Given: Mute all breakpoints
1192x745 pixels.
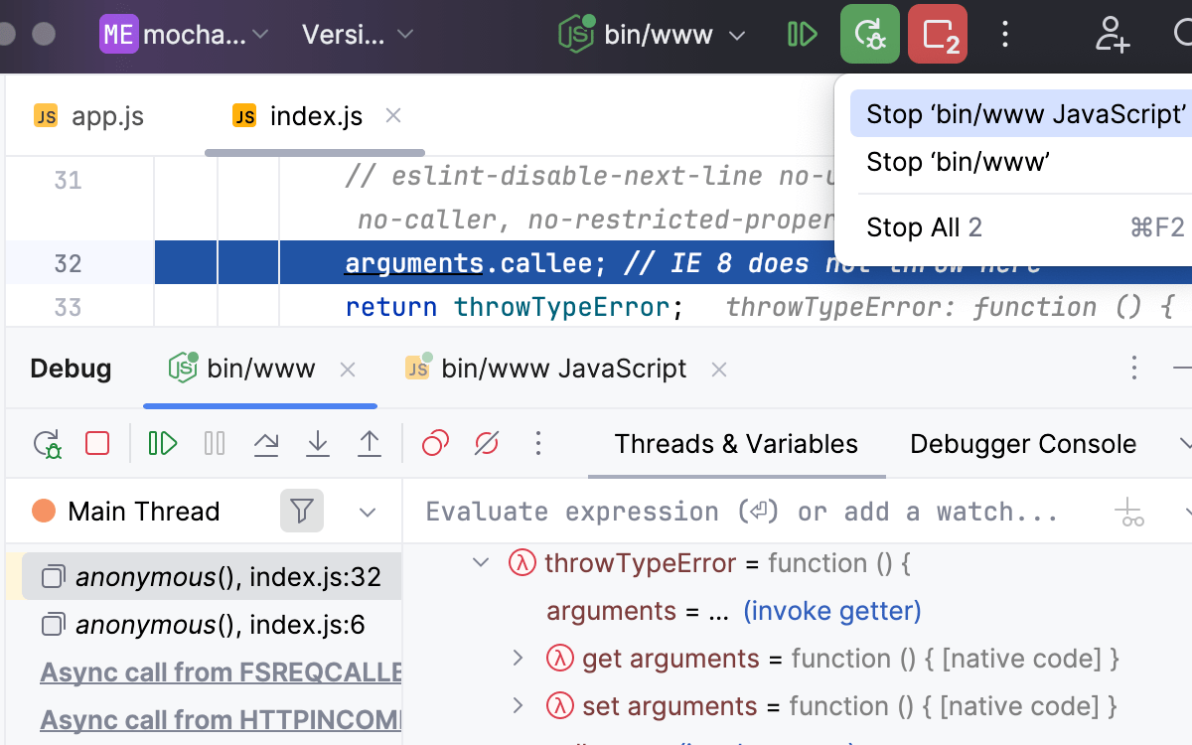Looking at the screenshot, I should pos(486,443).
